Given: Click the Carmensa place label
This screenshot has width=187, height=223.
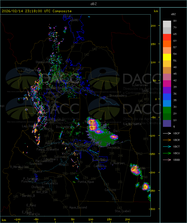Looking at the screenshot, I should pos(100,166).
